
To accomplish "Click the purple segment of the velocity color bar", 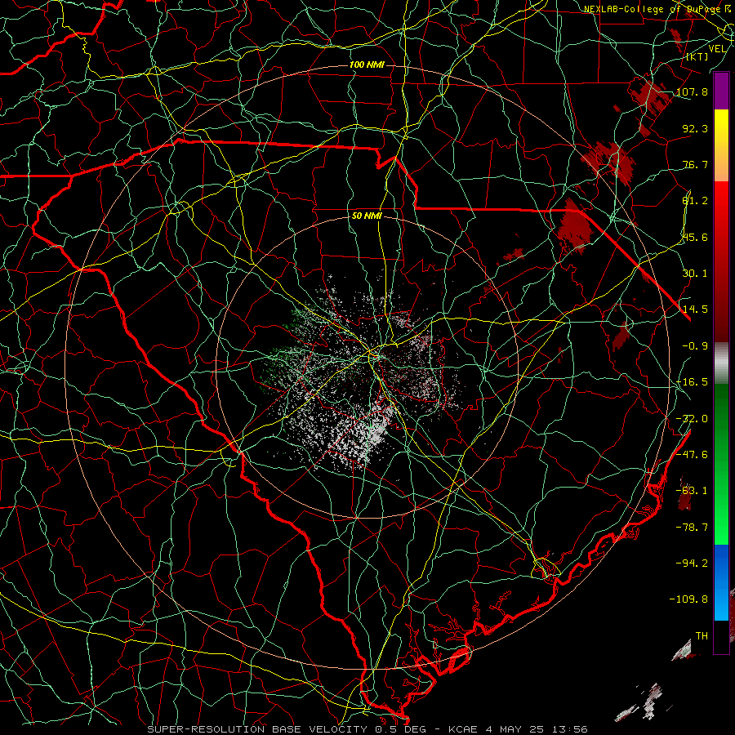I will pyautogui.click(x=721, y=91).
